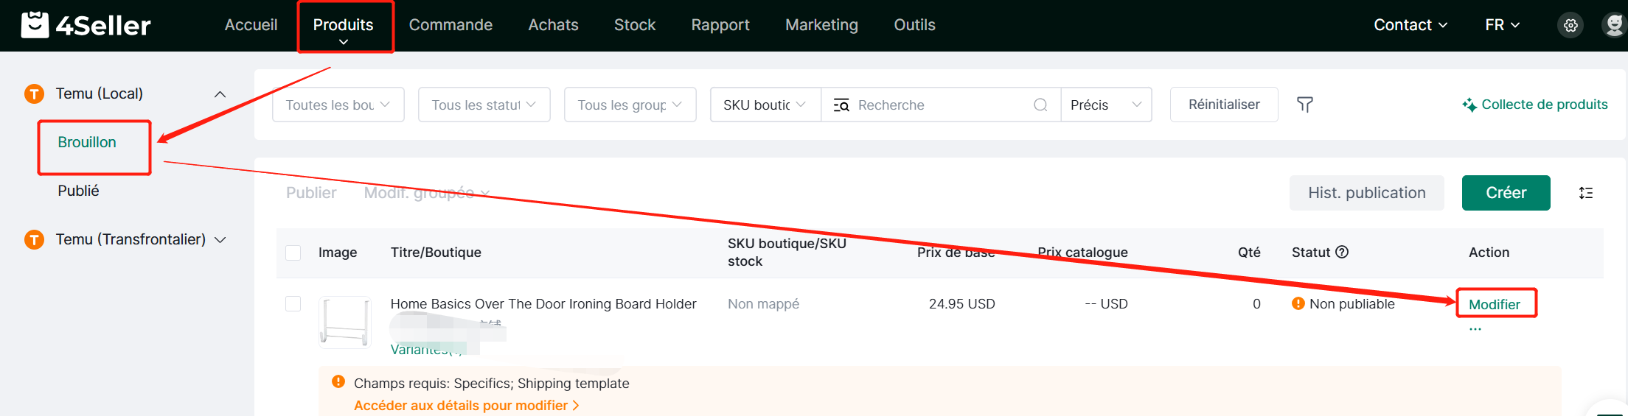
Task: Select Brouillon in the sidebar
Action: pos(87,142)
